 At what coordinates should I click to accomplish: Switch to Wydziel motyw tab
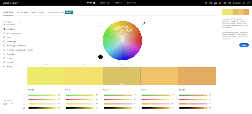click(x=22, y=12)
